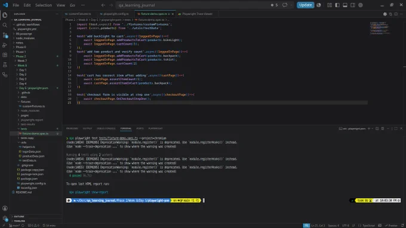Open the File menu

16,5
